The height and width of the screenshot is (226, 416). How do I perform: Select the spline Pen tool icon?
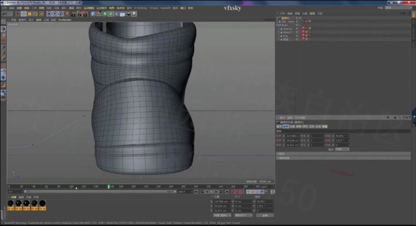click(99, 14)
